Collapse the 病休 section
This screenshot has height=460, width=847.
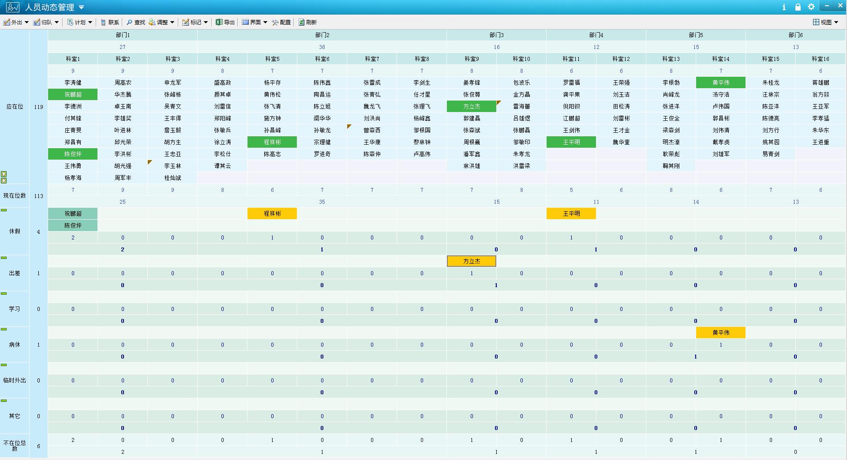coord(4,329)
